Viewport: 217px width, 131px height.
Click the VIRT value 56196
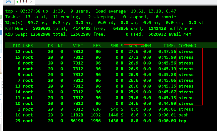(x=77, y=121)
